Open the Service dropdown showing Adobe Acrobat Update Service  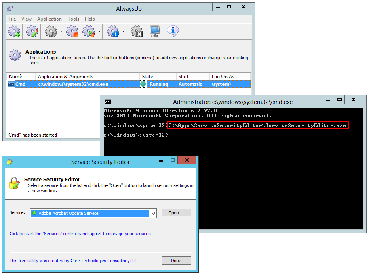click(x=93, y=213)
